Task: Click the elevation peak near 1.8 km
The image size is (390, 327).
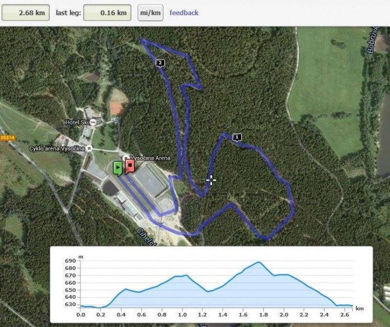Action: tap(259, 262)
